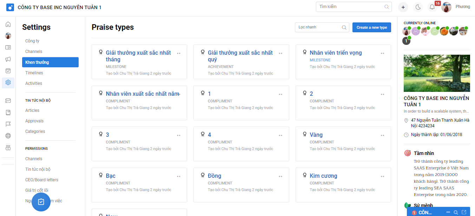
Task: Open the Home icon in left sidebar
Action: point(8,24)
